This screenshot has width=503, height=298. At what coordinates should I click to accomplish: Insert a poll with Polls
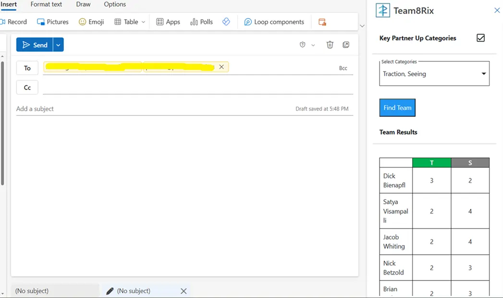(201, 22)
